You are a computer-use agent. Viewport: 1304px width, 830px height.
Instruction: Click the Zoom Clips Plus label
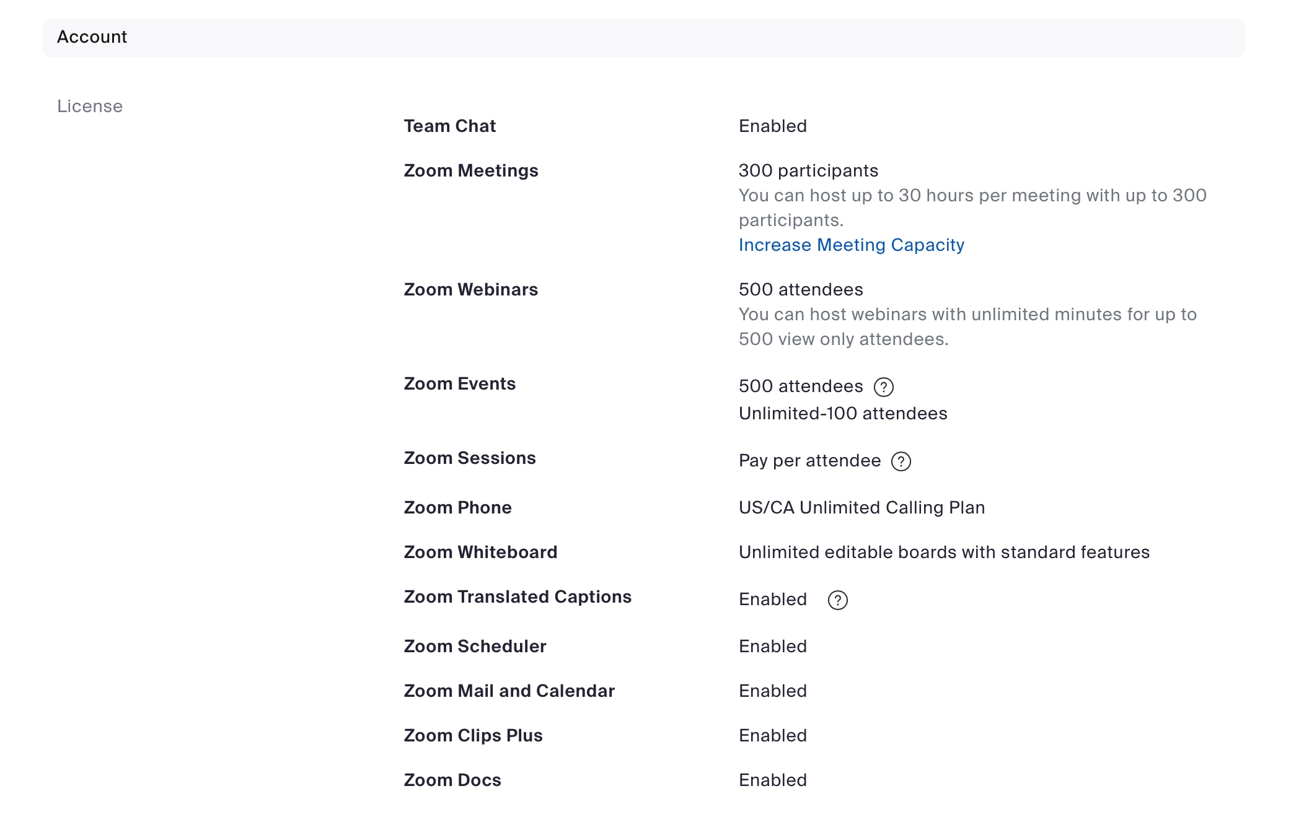pos(473,736)
